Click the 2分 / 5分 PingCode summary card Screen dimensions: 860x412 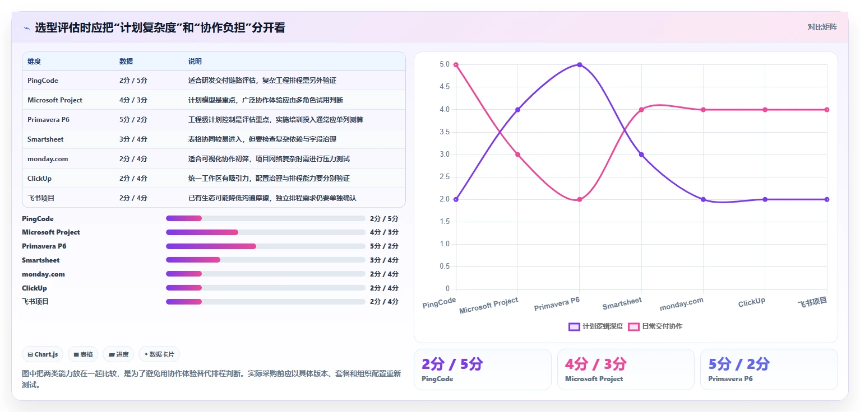tap(483, 369)
